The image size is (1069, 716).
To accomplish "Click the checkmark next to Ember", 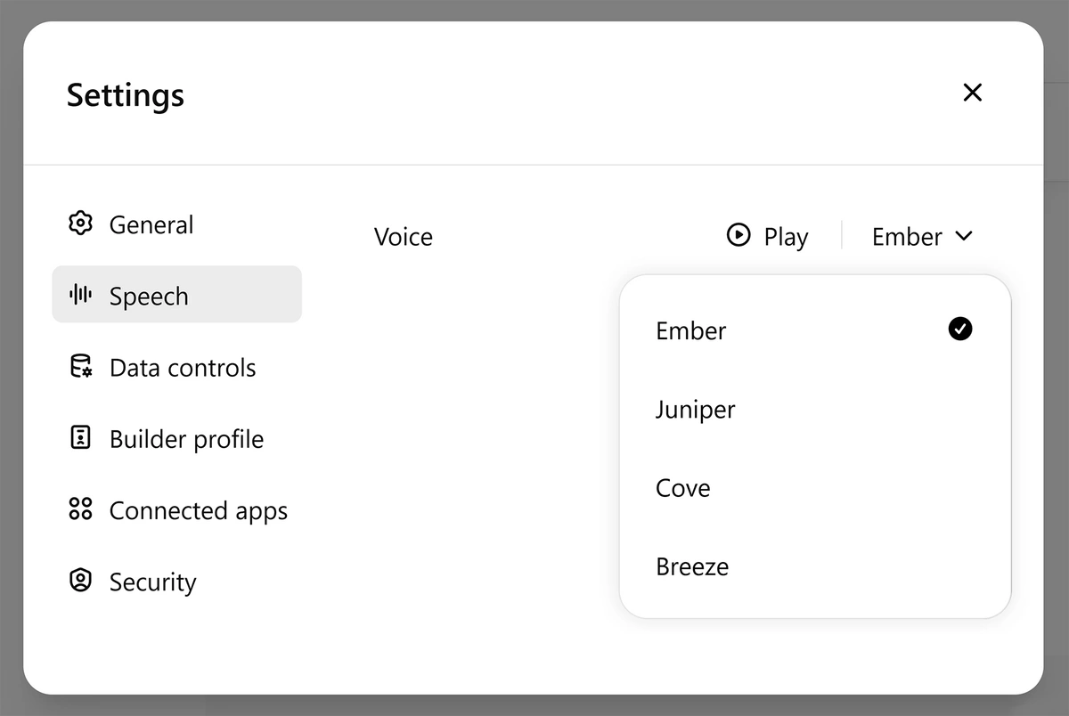I will [960, 330].
